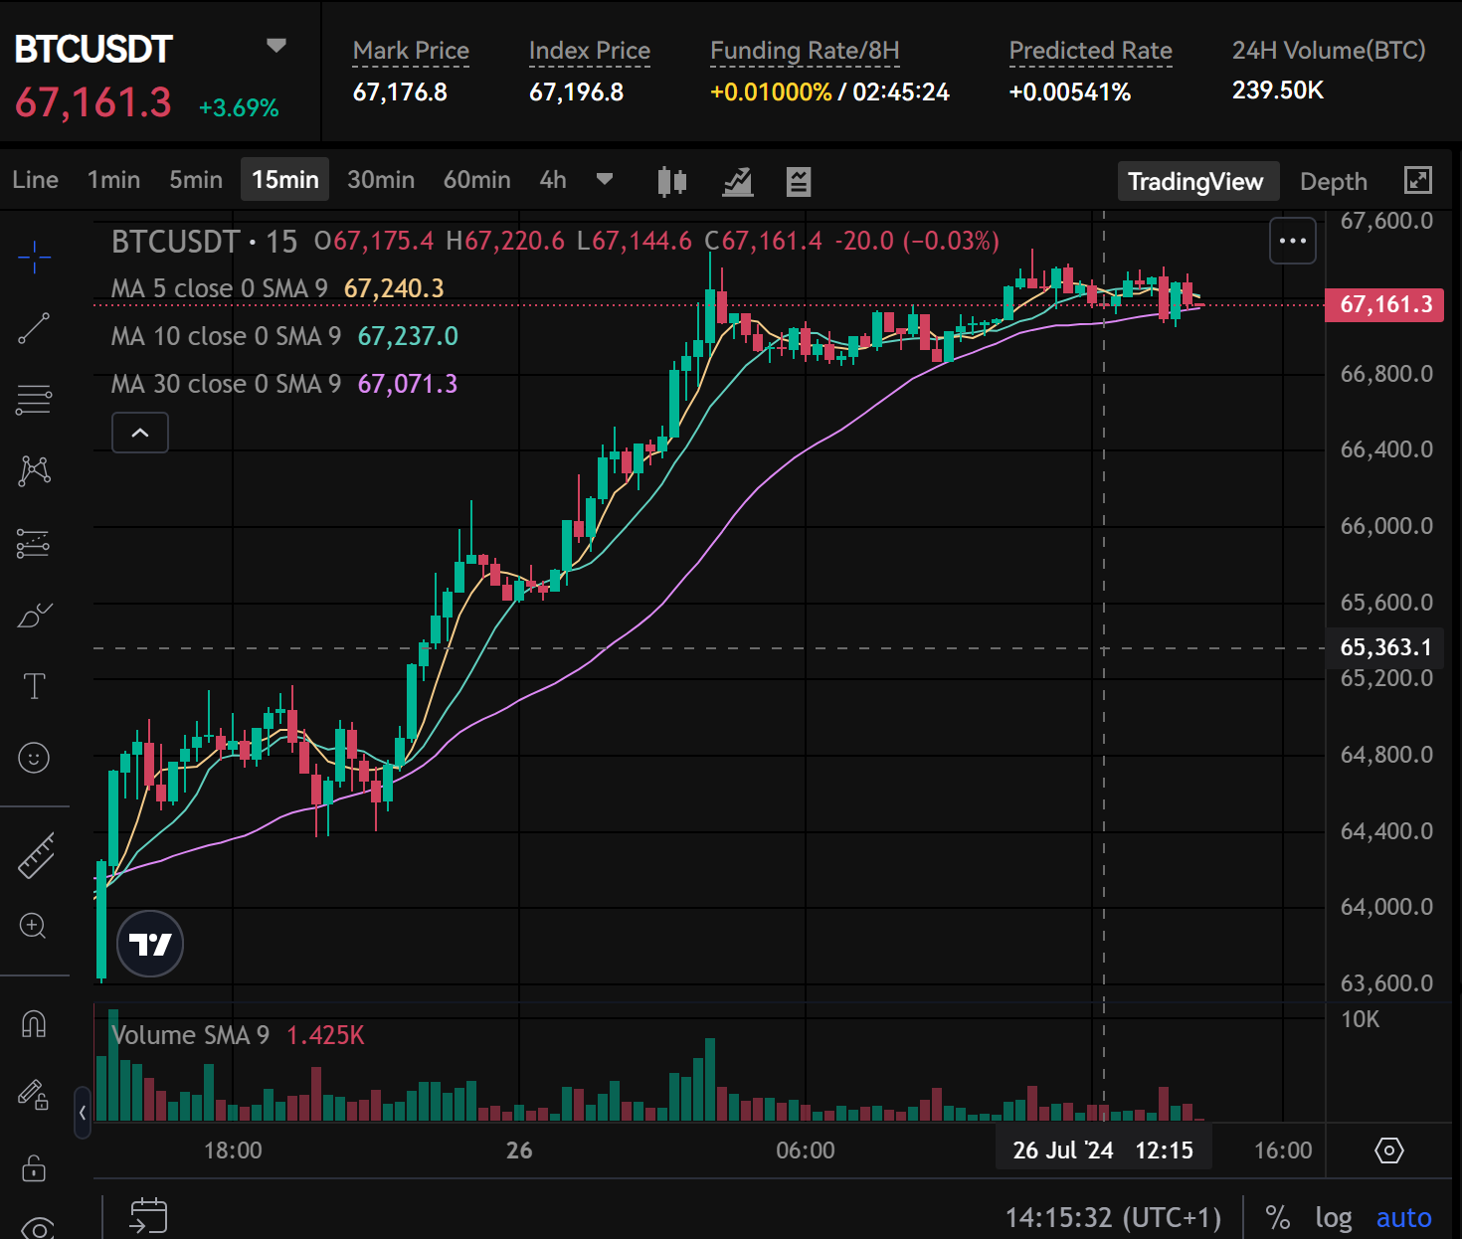
Task: Toggle the magnet snap mode
Action: click(x=34, y=1024)
